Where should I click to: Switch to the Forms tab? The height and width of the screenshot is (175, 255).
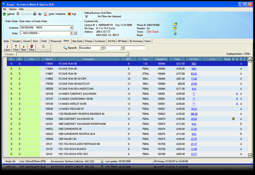click(x=148, y=41)
